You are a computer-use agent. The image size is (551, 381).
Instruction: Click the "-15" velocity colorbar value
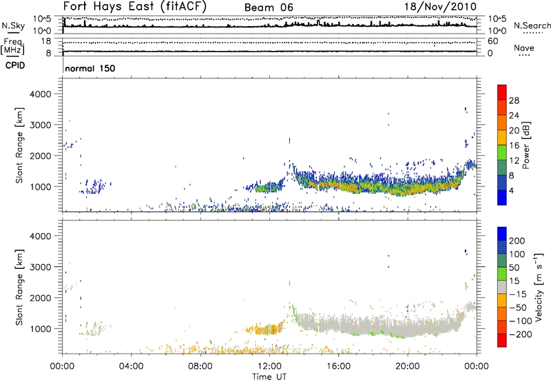[518, 294]
